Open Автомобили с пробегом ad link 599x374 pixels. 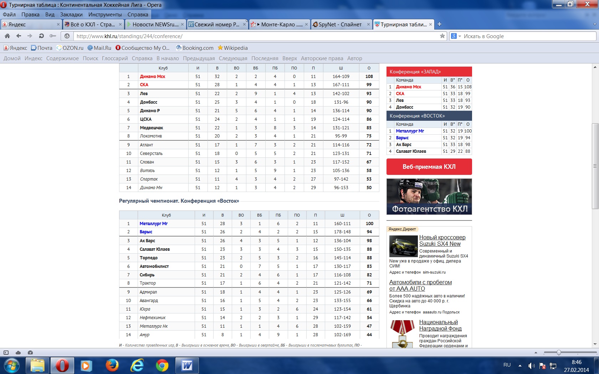click(420, 286)
